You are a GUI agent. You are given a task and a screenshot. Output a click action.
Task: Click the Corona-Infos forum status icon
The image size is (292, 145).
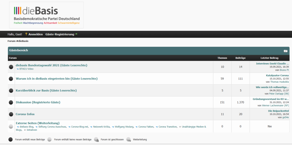11,114
